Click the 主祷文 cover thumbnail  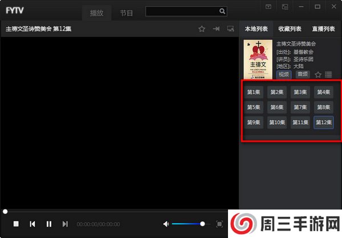tap(258, 60)
